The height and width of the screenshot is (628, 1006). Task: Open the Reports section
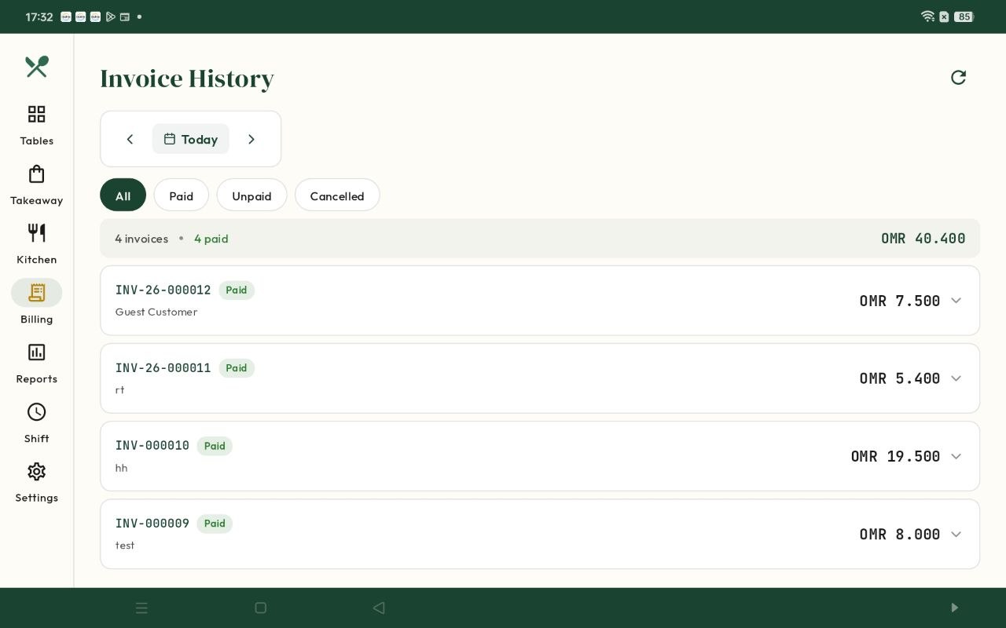click(x=36, y=361)
